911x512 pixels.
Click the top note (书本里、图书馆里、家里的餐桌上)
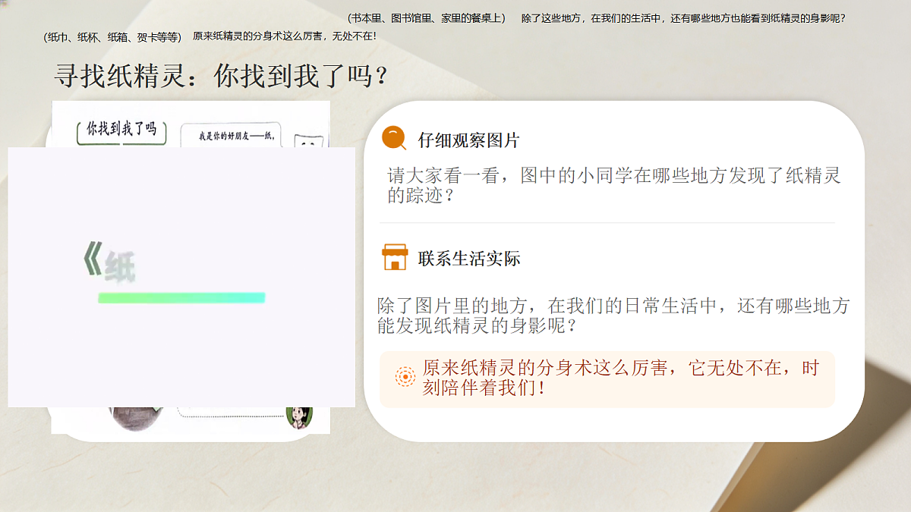[426, 17]
